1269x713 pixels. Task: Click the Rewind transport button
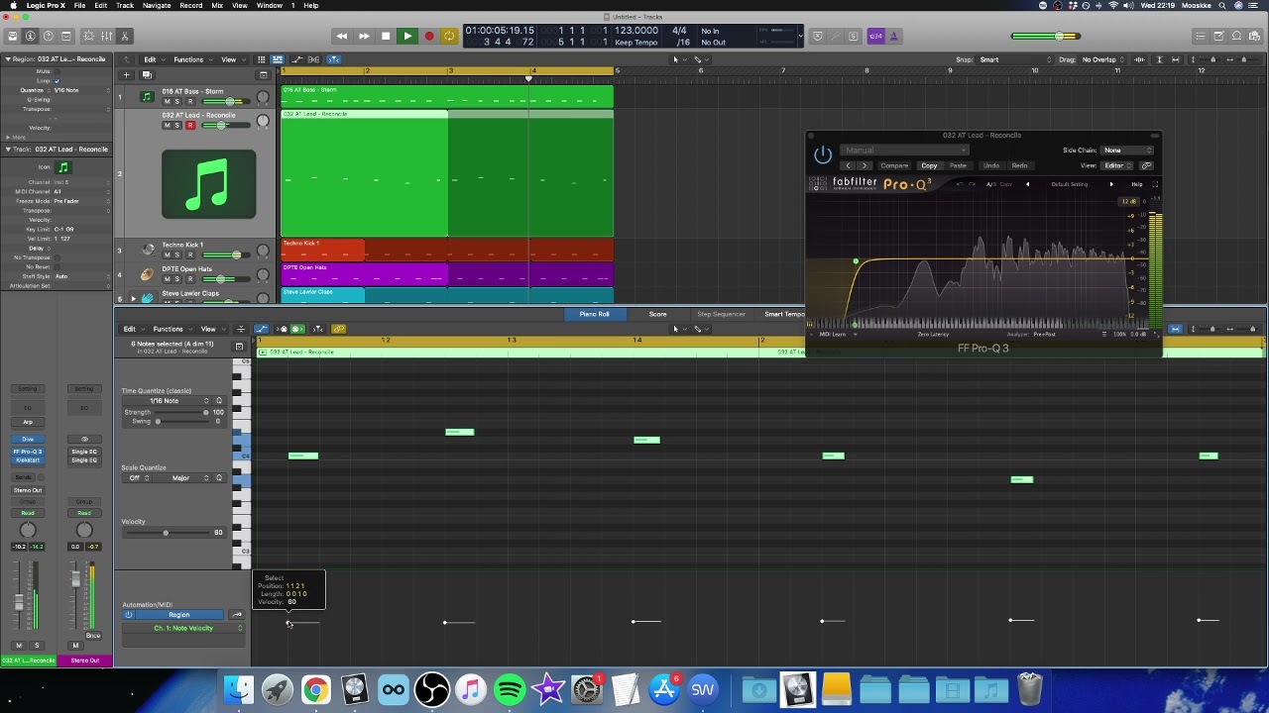[x=342, y=37]
